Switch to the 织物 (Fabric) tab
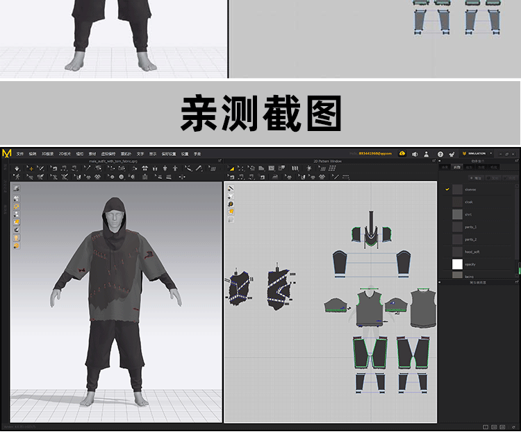 456,167
